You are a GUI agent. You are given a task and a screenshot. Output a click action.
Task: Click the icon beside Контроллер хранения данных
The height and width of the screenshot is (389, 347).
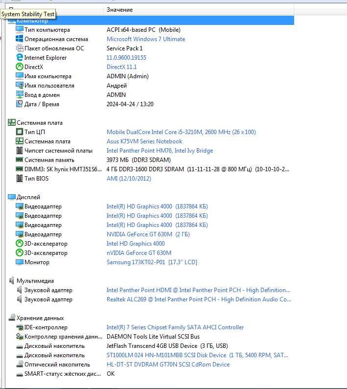point(20,337)
